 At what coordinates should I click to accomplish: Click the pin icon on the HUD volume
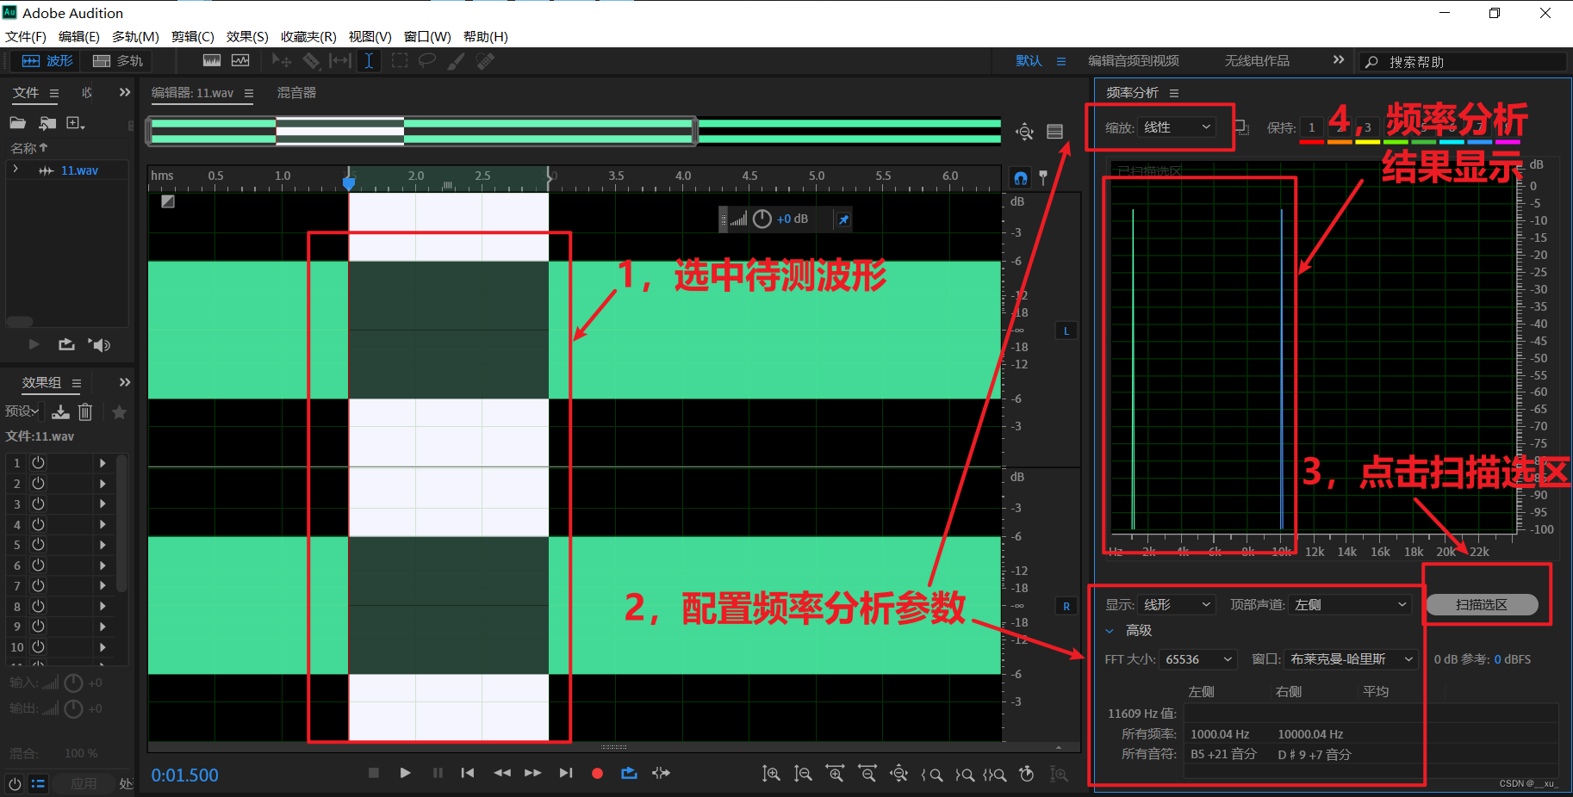(844, 219)
